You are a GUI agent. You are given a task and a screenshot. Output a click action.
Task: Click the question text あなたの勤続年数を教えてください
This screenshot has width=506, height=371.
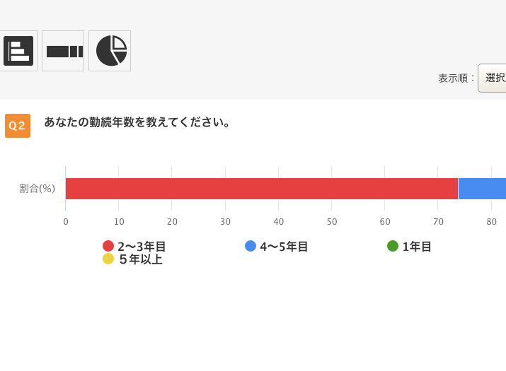(x=138, y=122)
